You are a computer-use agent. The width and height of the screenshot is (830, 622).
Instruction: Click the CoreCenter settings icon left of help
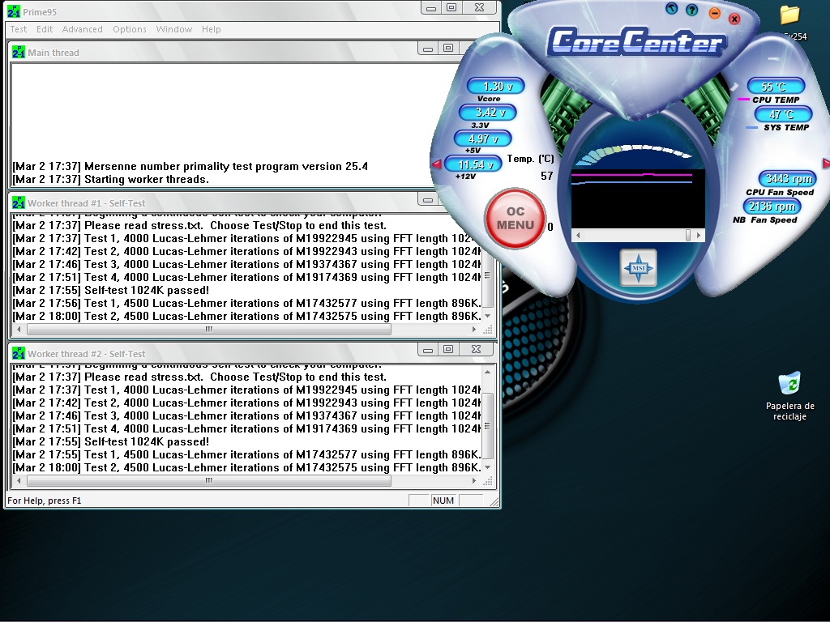pyautogui.click(x=671, y=8)
